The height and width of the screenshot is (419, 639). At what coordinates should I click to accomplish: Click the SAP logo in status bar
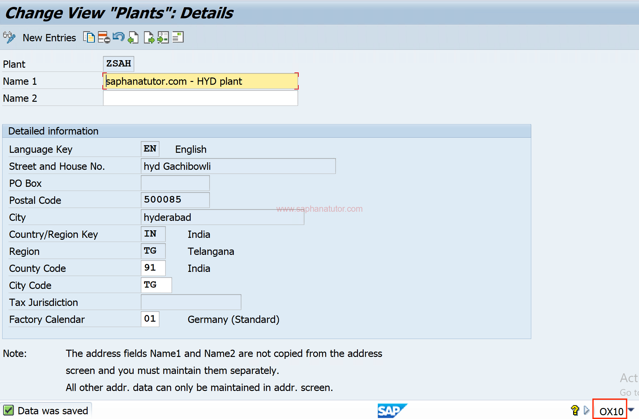392,410
